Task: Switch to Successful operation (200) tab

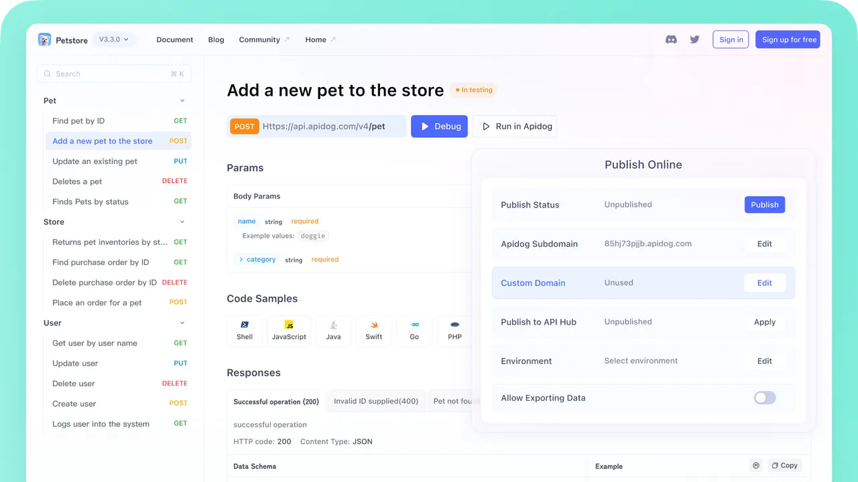Action: click(x=276, y=402)
